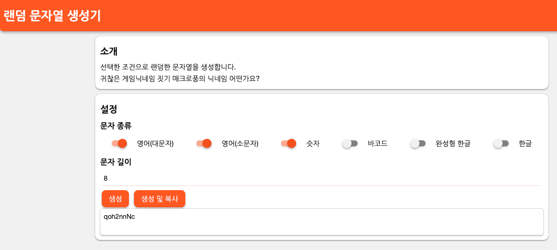The image size is (557, 250).
Task: Click the 생성 및 복사 button
Action: [x=160, y=199]
